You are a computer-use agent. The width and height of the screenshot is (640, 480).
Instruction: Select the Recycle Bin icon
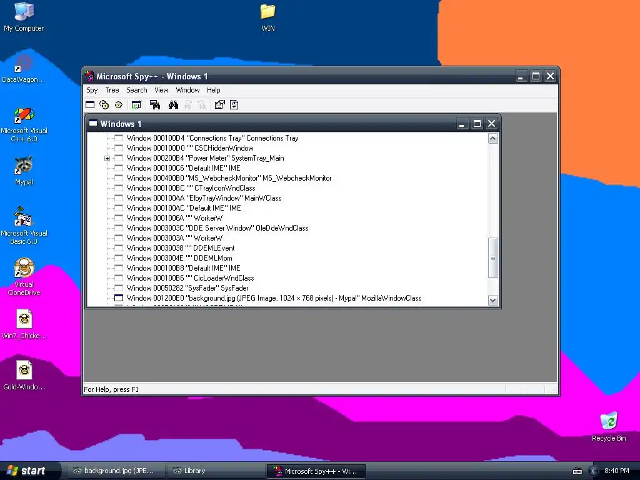[609, 427]
